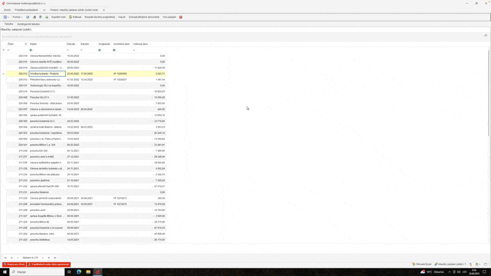Open the Windows notification center

485,272
